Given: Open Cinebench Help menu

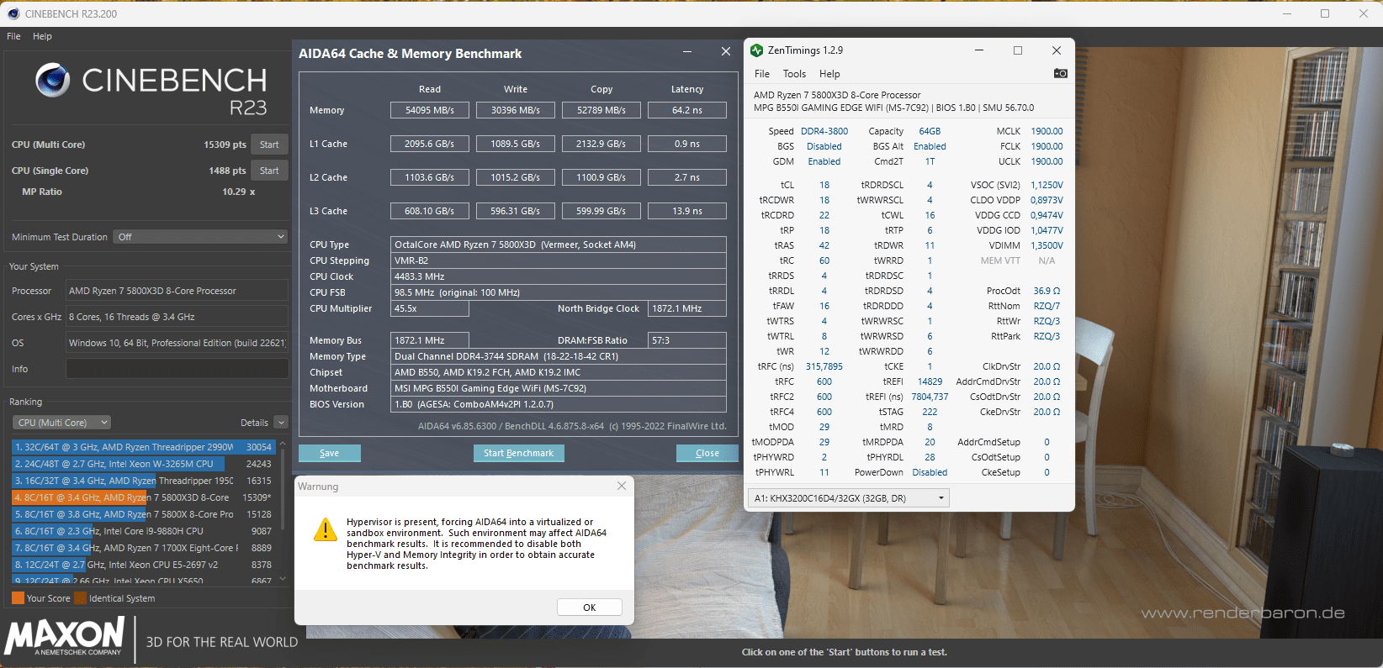Looking at the screenshot, I should (x=42, y=36).
